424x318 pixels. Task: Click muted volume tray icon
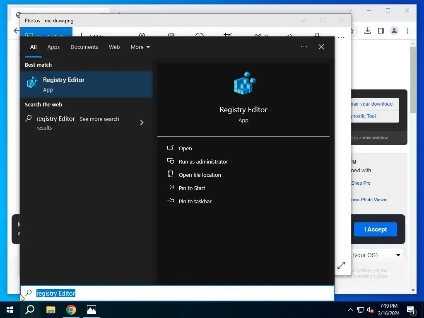(371, 310)
